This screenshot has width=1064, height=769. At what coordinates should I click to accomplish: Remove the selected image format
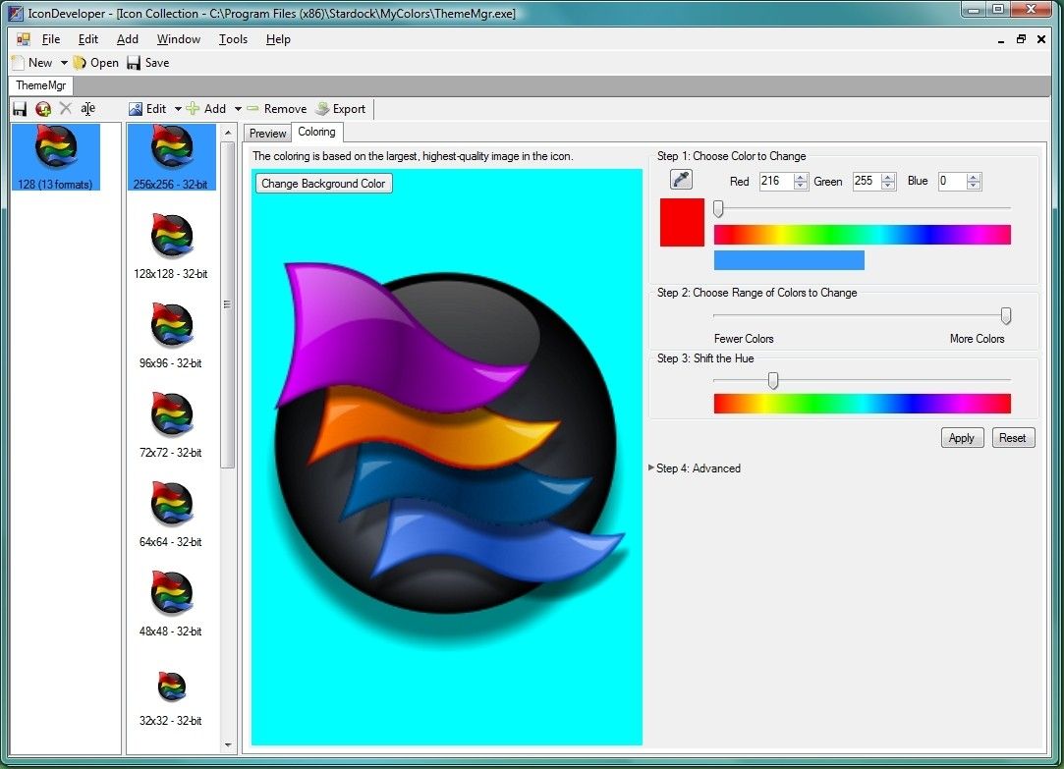(x=277, y=108)
